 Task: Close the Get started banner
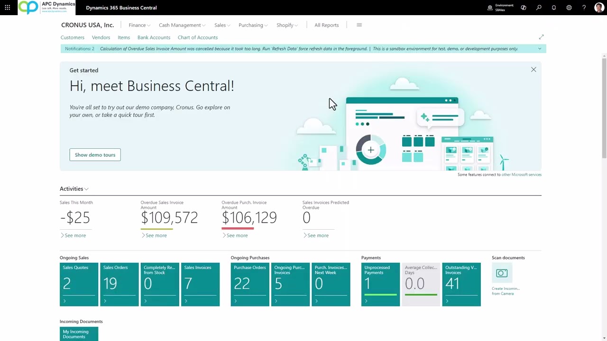(x=533, y=70)
